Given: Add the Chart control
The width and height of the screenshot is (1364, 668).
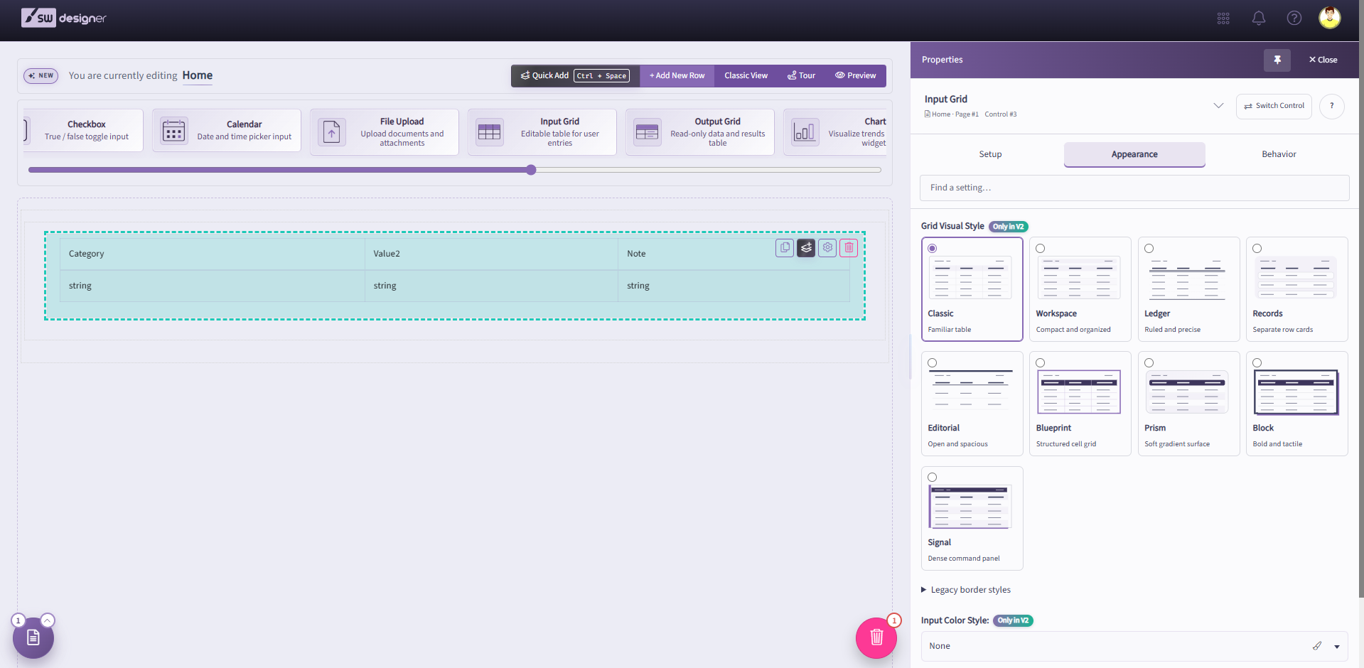Looking at the screenshot, I should click(x=835, y=131).
